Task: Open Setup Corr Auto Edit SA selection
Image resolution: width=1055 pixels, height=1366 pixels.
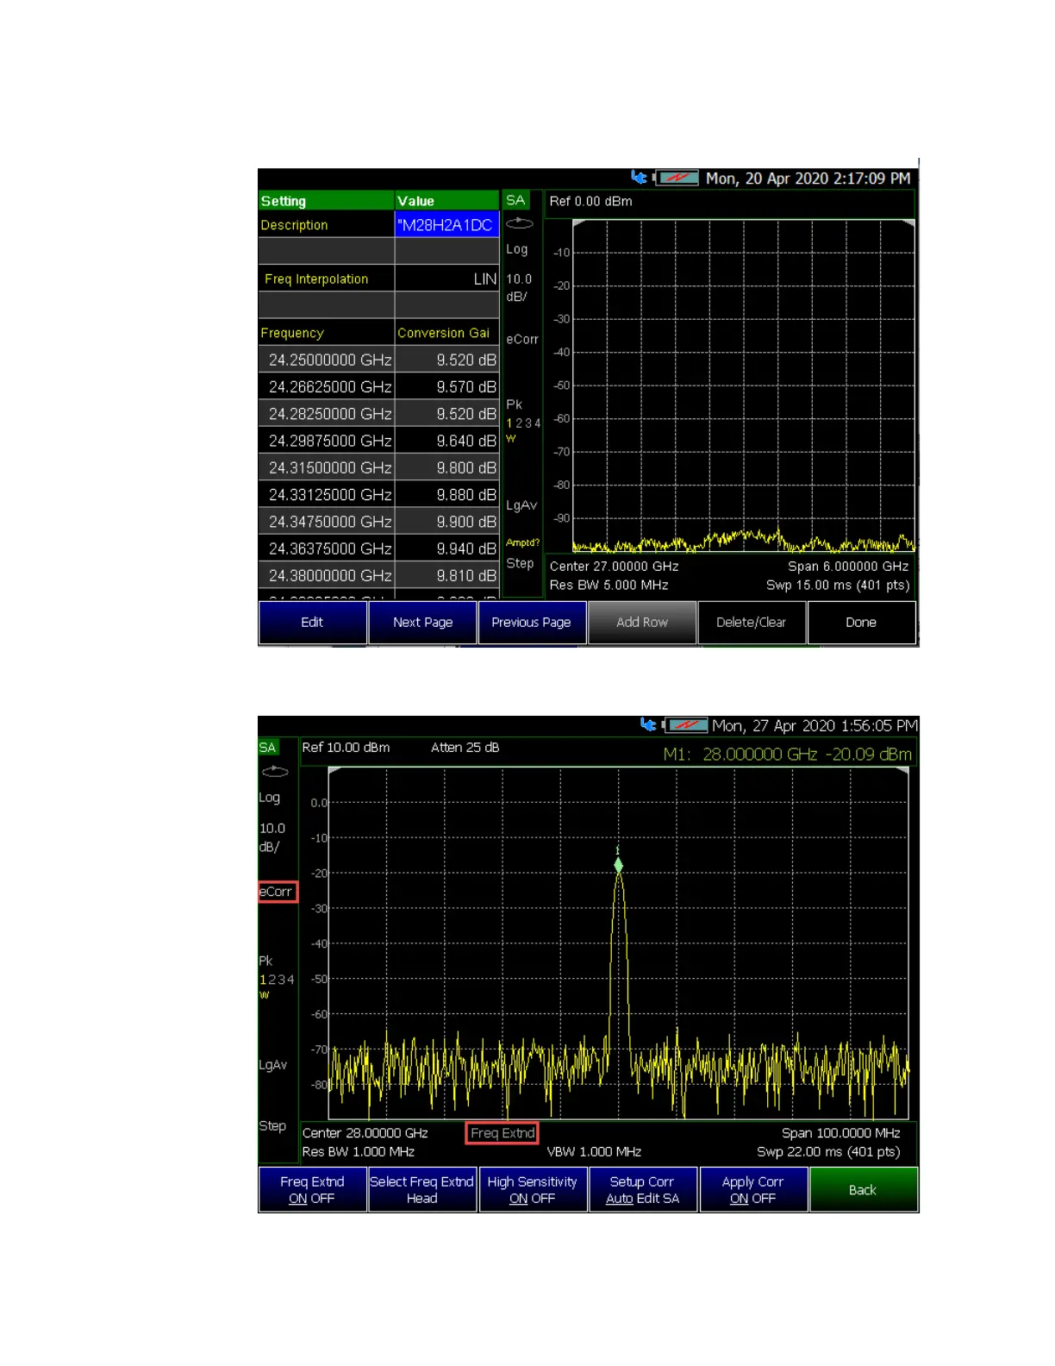Action: 642,1189
